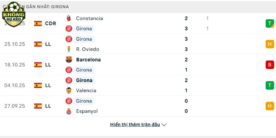Expand more matches with the chevron arrow
The height and width of the screenshot is (138, 276).
(x=164, y=125)
